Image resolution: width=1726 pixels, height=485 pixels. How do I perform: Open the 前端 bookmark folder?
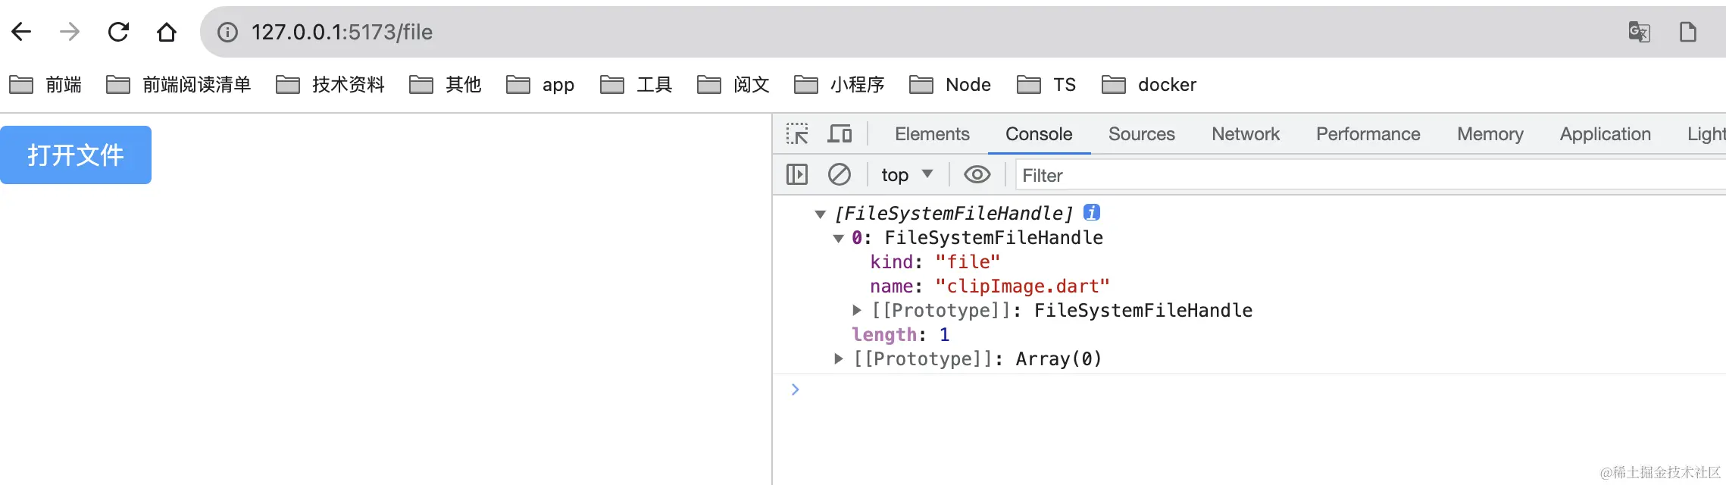45,84
